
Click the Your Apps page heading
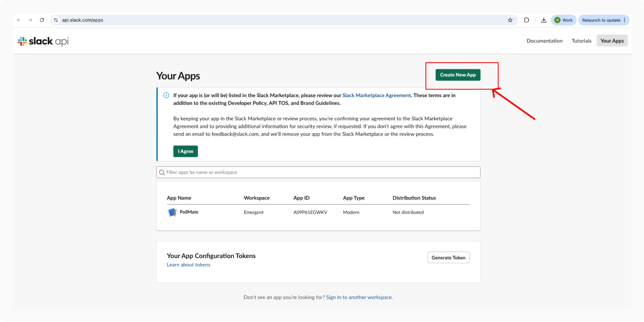click(x=178, y=76)
